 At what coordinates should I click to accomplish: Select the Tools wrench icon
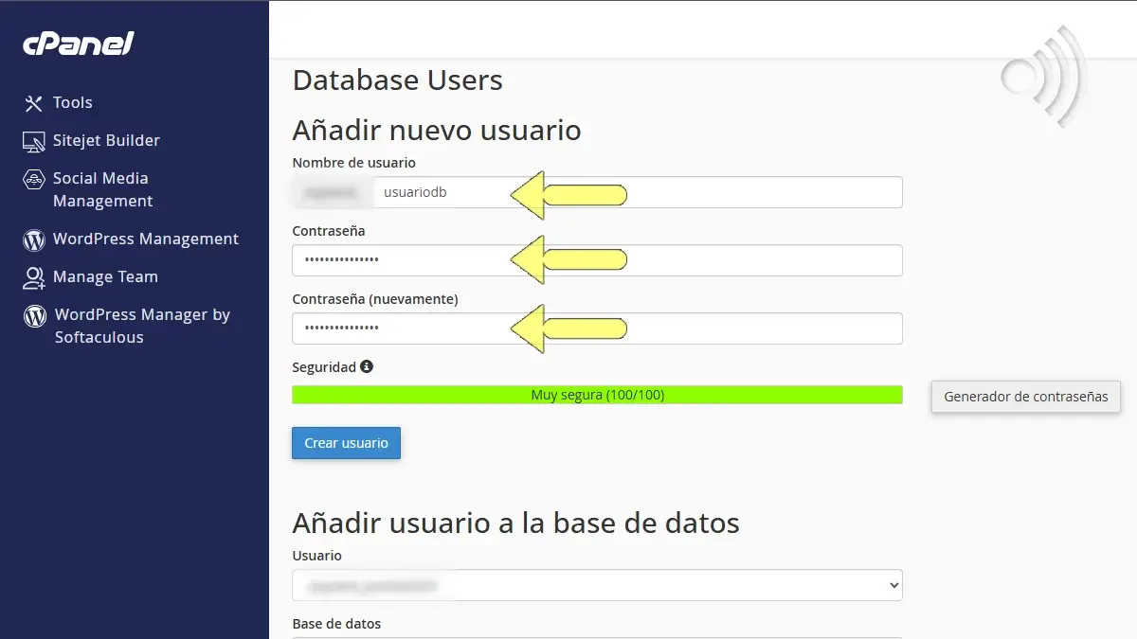coord(33,102)
